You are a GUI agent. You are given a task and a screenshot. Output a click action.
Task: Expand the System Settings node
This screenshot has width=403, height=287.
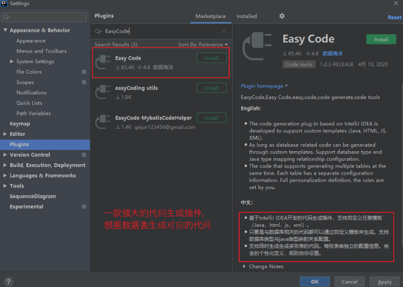pos(11,61)
